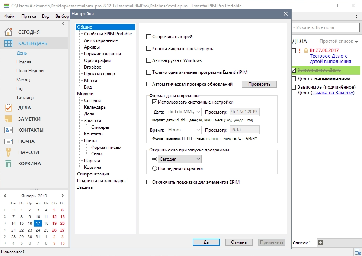Enable Minimize to tray checkbox
The width and height of the screenshot is (362, 256).
pyautogui.click(x=149, y=37)
